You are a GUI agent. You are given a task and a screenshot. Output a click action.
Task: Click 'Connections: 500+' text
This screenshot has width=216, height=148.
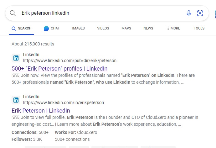tap(30, 132)
